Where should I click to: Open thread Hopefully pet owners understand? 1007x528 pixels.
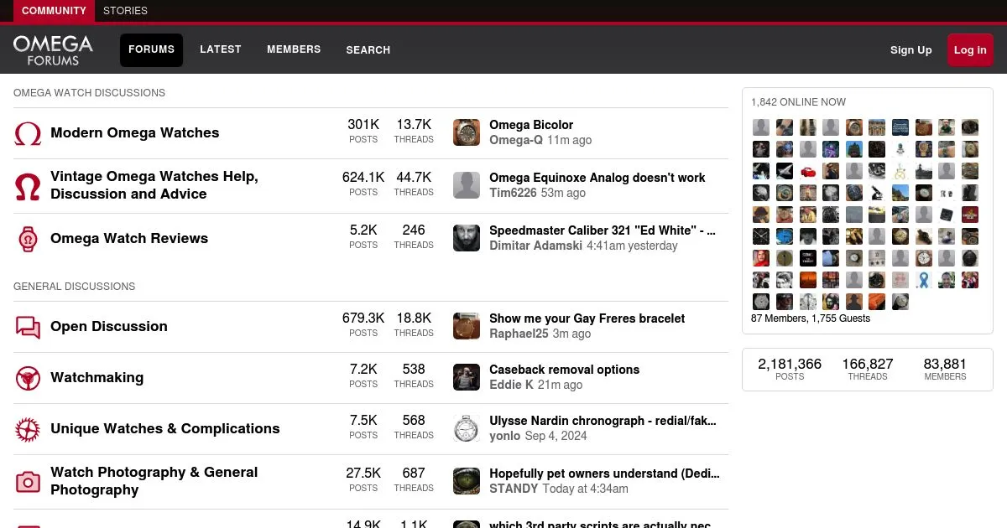604,474
